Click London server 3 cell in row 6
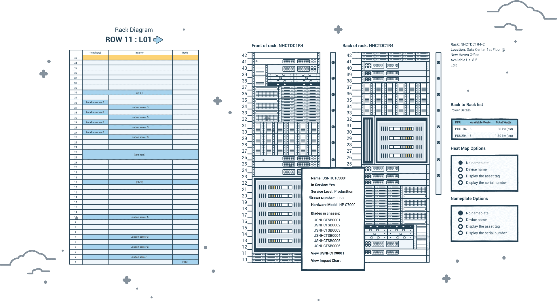557x301 pixels. pos(140,237)
